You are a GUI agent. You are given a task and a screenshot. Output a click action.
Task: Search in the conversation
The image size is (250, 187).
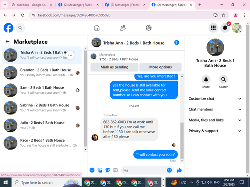point(223,79)
